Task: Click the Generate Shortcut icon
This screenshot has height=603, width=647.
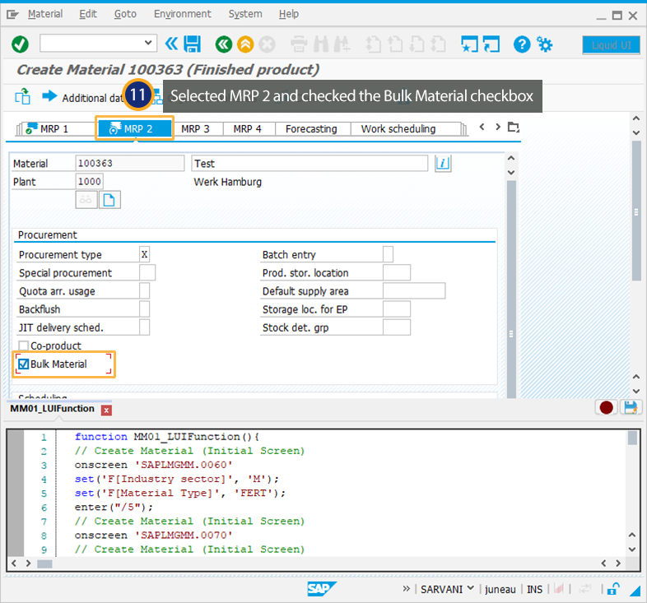Action: coord(491,44)
